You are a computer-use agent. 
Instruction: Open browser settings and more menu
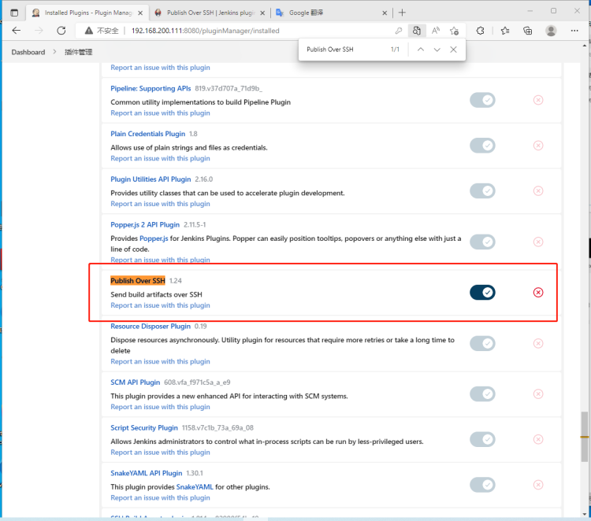[574, 31]
